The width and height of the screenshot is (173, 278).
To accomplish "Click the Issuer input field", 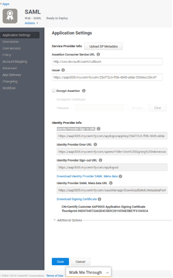I will [107, 77].
